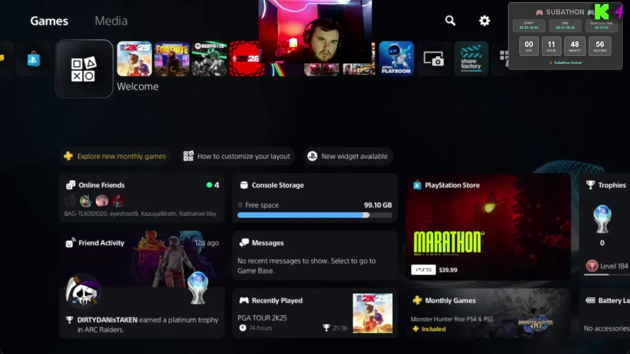This screenshot has width=630, height=354.
Task: Click the 12d ago timestamp
Action: [x=206, y=243]
